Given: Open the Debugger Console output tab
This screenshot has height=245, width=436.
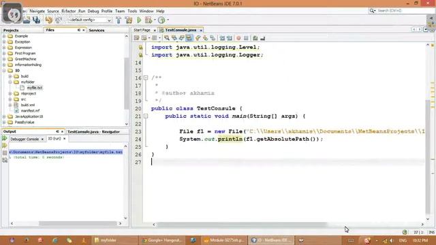Looking at the screenshot, I should pos(25,139).
